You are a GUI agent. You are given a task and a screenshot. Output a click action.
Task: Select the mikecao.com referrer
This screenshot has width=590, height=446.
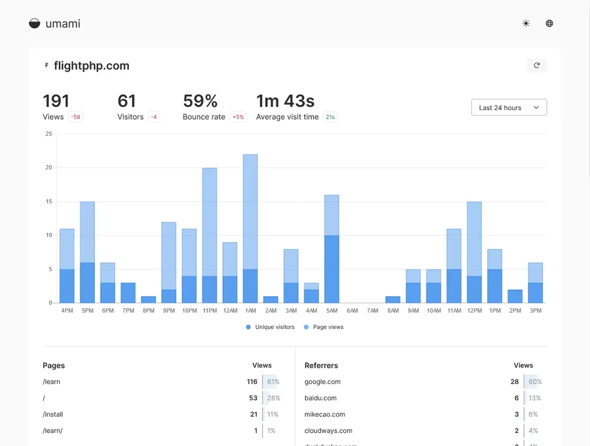(x=325, y=414)
